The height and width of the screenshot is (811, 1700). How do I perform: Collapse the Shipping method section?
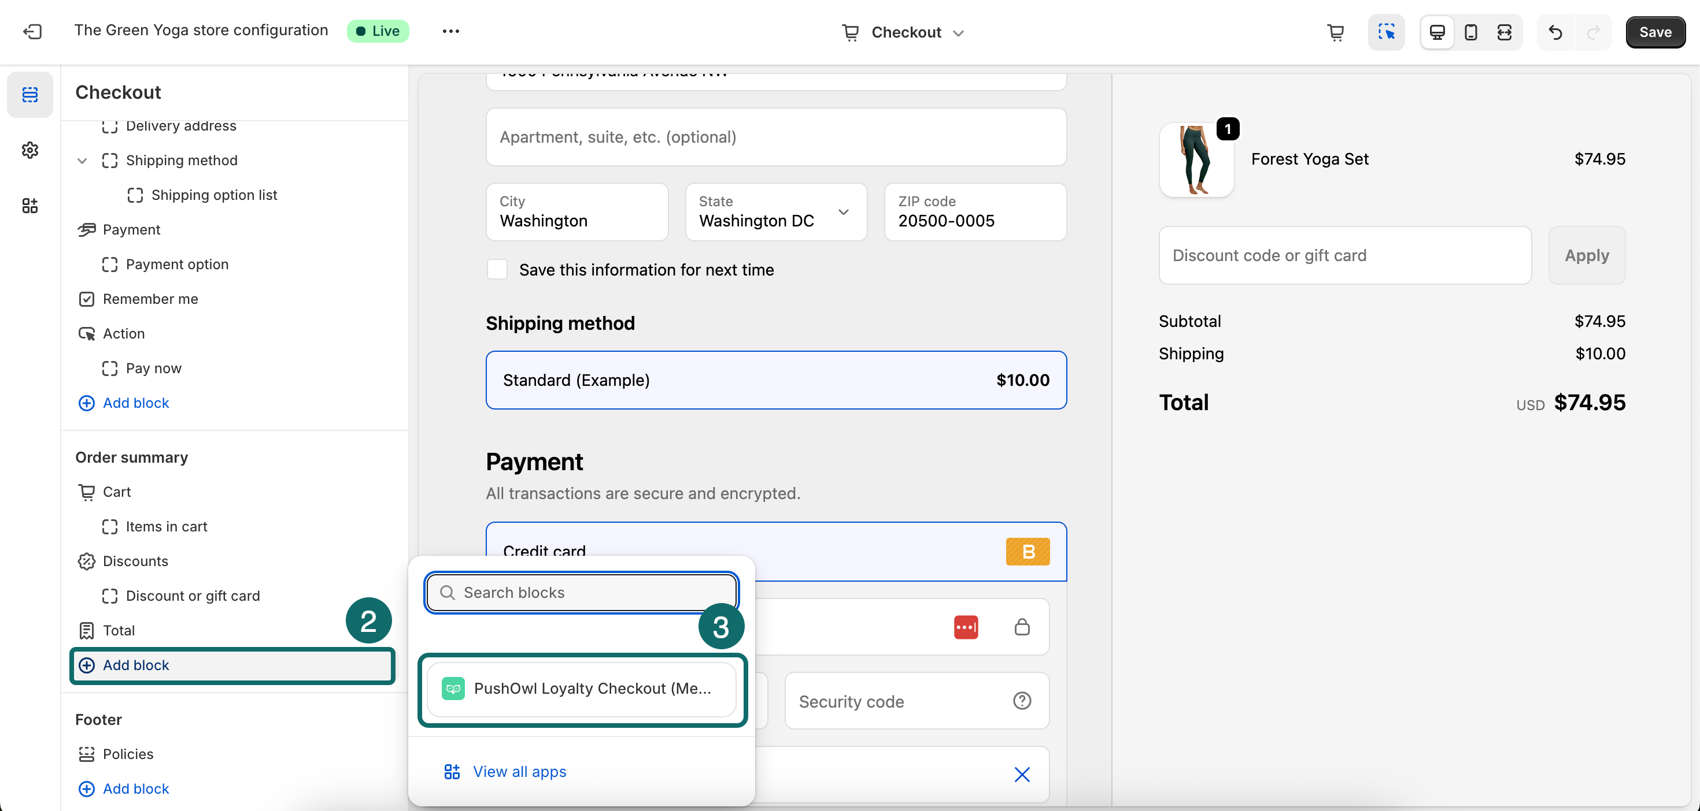coord(83,160)
